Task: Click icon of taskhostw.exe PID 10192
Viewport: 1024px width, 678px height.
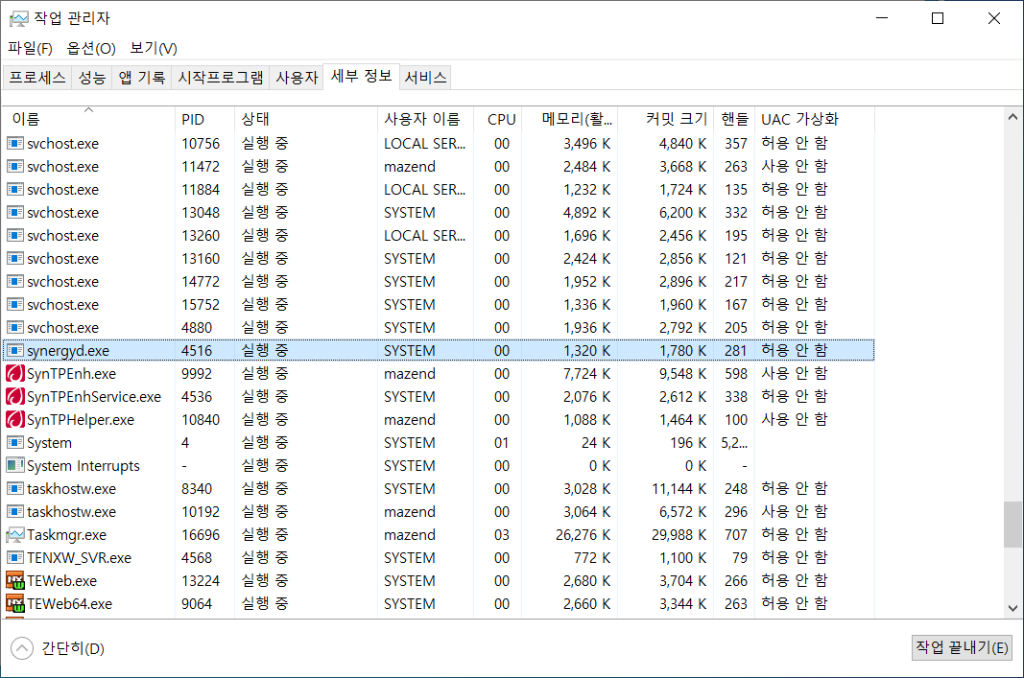Action: click(15, 511)
